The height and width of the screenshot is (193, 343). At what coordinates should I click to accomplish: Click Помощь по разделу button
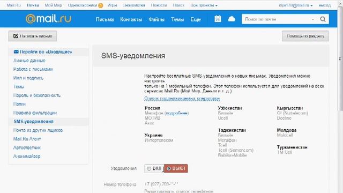tap(305, 36)
